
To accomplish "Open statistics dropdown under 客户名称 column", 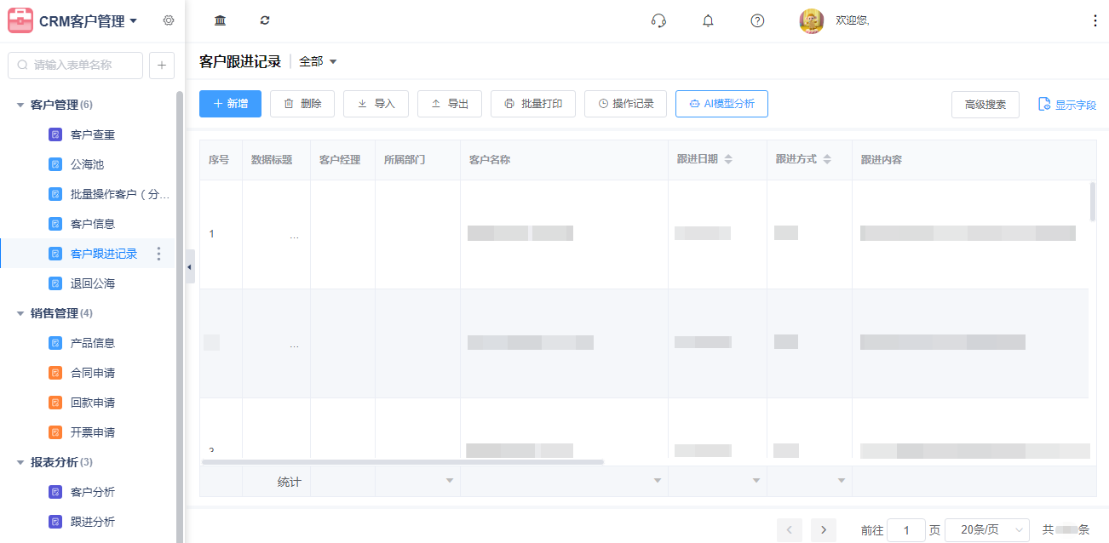I will [658, 482].
